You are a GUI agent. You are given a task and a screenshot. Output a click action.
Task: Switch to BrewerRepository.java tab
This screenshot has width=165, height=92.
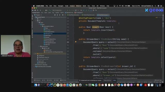point(88,15)
